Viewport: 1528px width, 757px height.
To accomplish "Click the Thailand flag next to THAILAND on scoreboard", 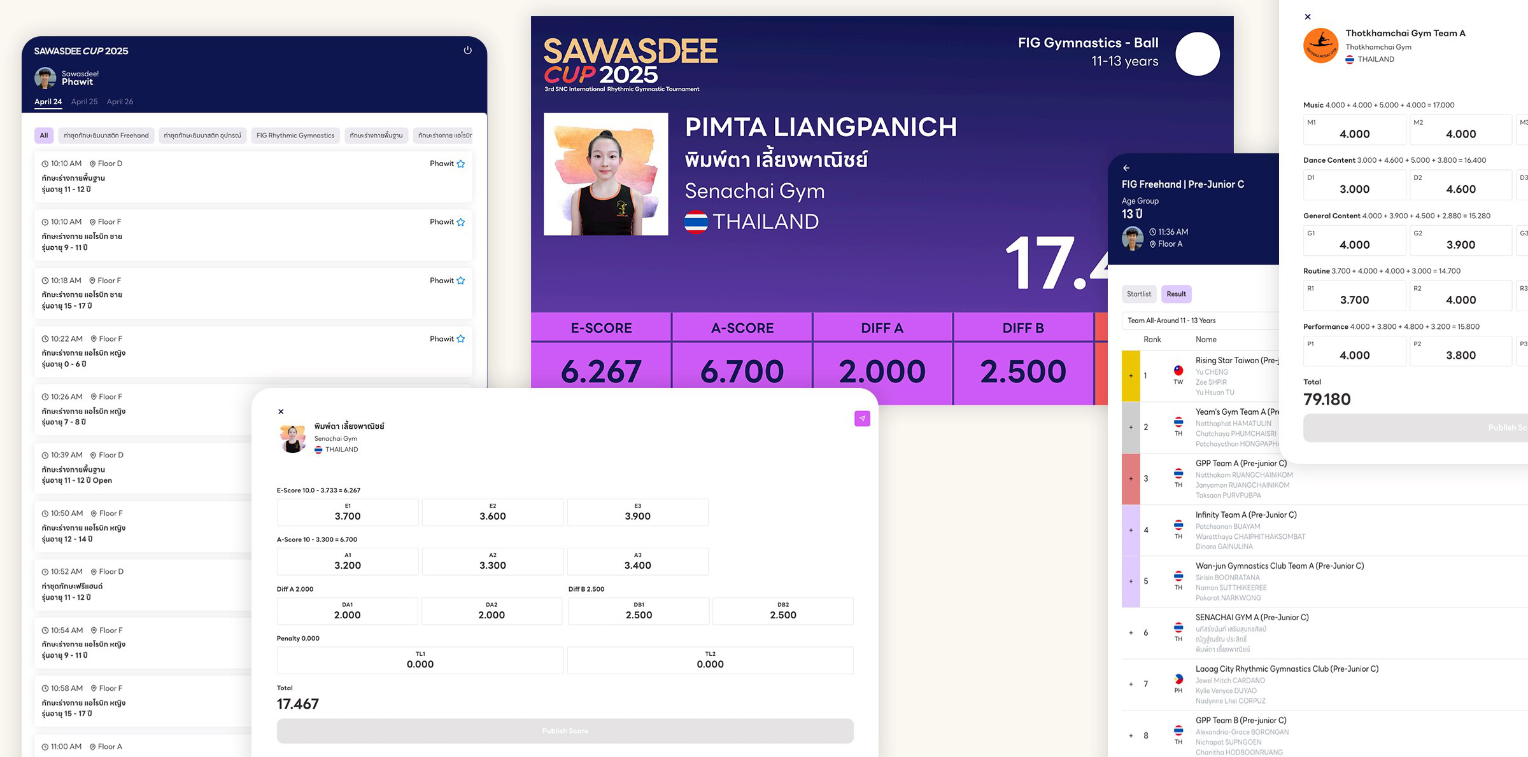I will pos(696,222).
